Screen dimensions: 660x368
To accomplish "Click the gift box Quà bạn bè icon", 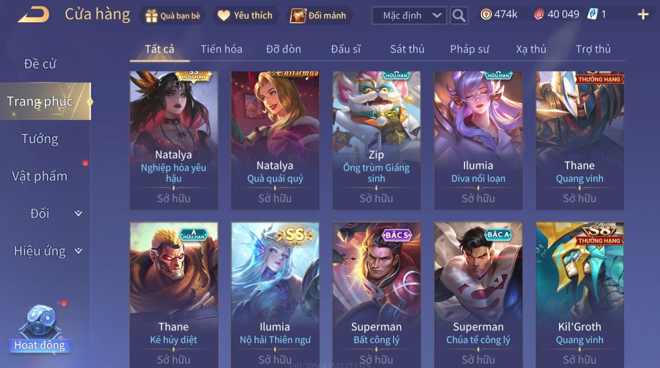I will click(x=151, y=16).
